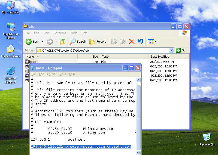Screen dimensions: 218x155
Task: Open File menu in Notepad
Action: [x=34, y=74]
